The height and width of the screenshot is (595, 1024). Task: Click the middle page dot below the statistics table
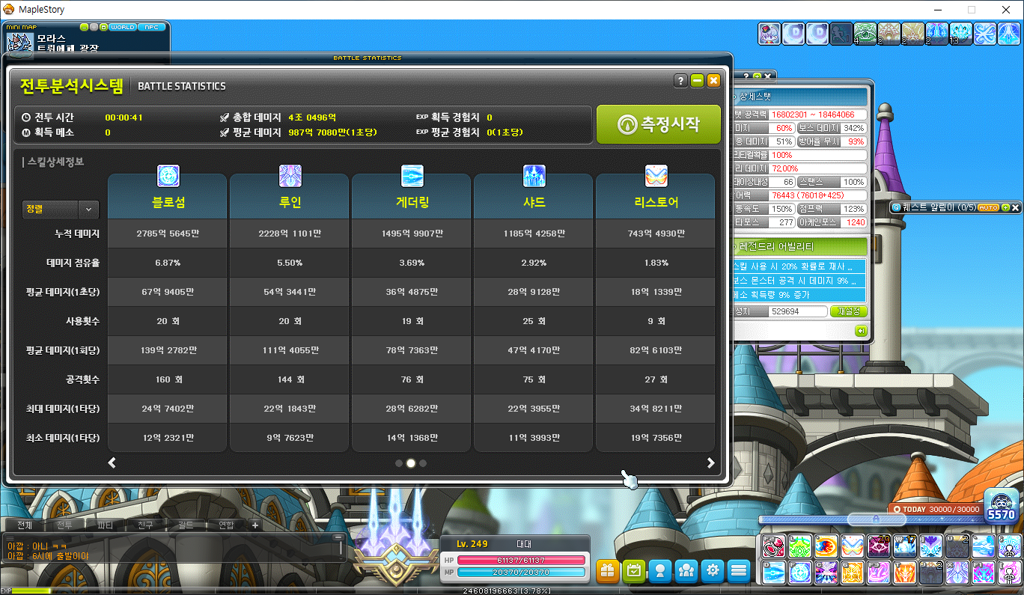tap(410, 463)
